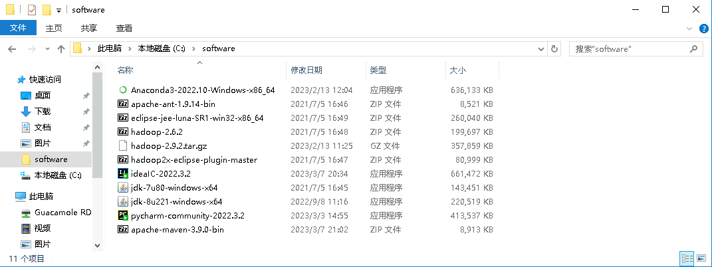Click the New Folder quick access icon
The image size is (712, 267).
[x=47, y=9]
